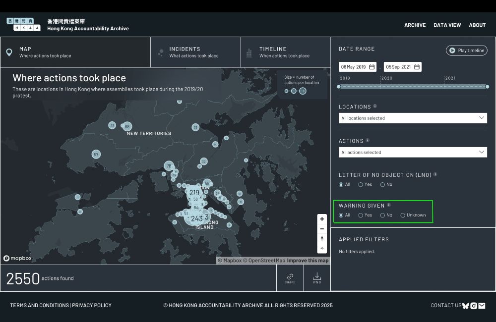This screenshot has height=322, width=496.
Task: Click the 'CONTACT US' footer text
Action: click(446, 305)
